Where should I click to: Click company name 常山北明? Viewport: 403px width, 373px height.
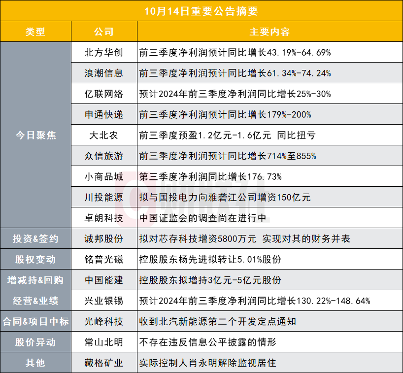pyautogui.click(x=104, y=342)
